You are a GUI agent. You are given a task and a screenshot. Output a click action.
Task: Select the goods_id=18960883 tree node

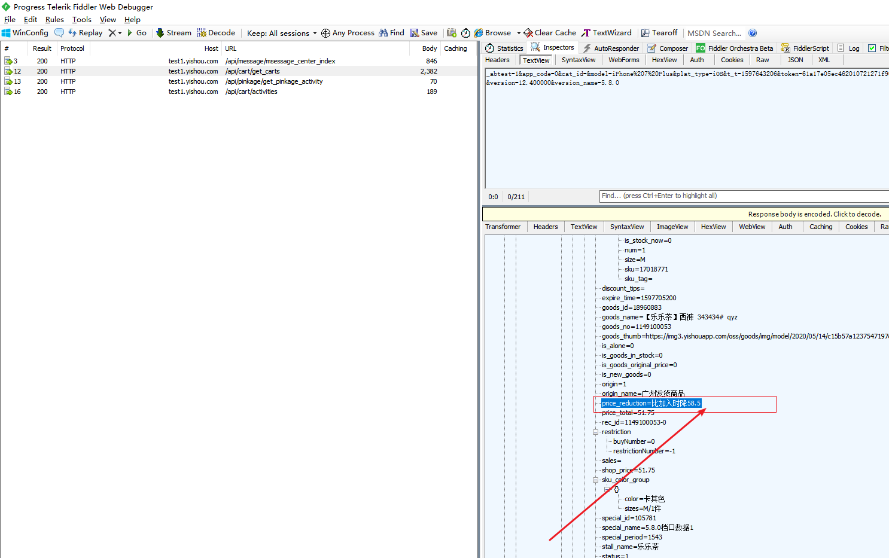(632, 307)
